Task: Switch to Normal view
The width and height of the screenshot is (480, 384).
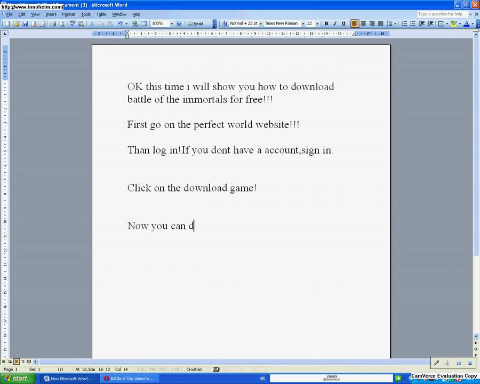Action: tap(4, 362)
